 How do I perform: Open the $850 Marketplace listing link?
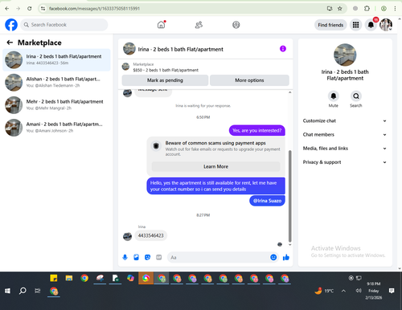point(166,70)
